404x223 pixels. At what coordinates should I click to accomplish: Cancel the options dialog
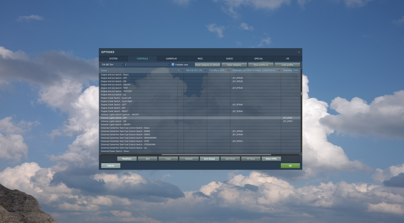point(111,166)
